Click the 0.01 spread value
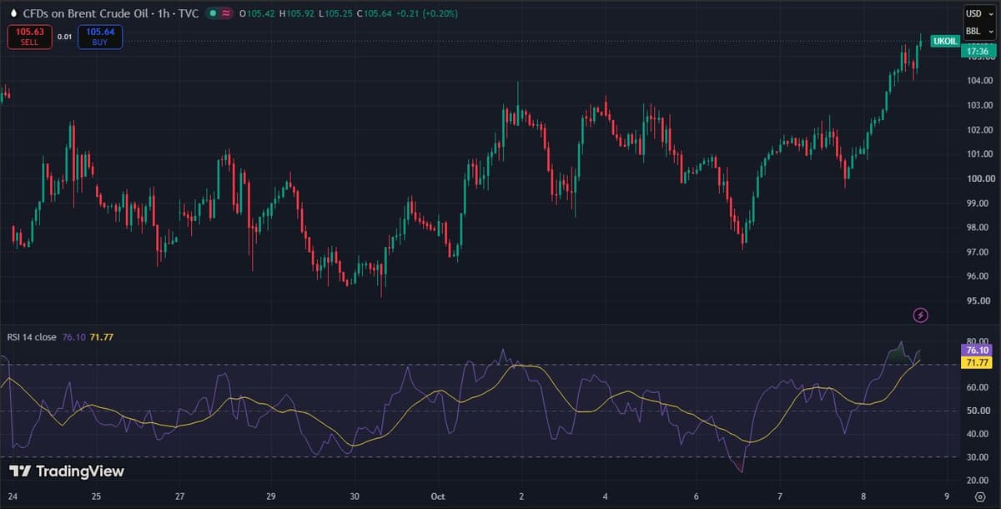The image size is (1001, 509). [x=65, y=37]
